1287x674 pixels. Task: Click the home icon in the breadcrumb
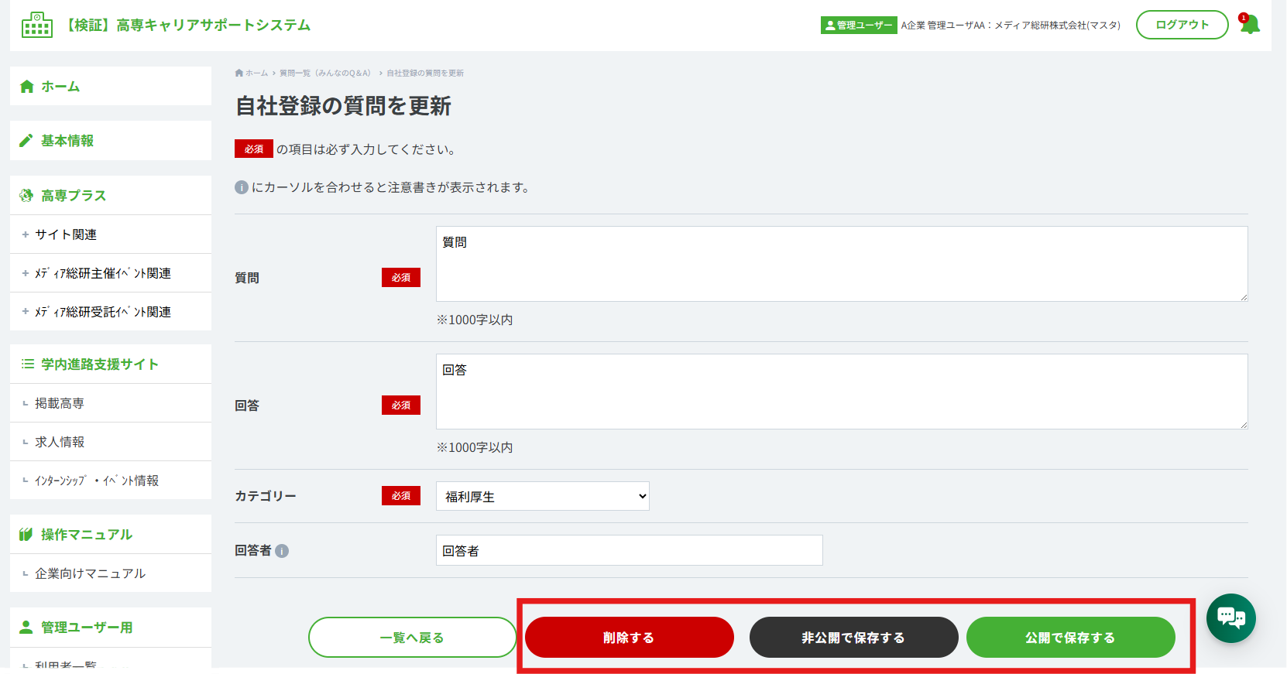point(239,73)
